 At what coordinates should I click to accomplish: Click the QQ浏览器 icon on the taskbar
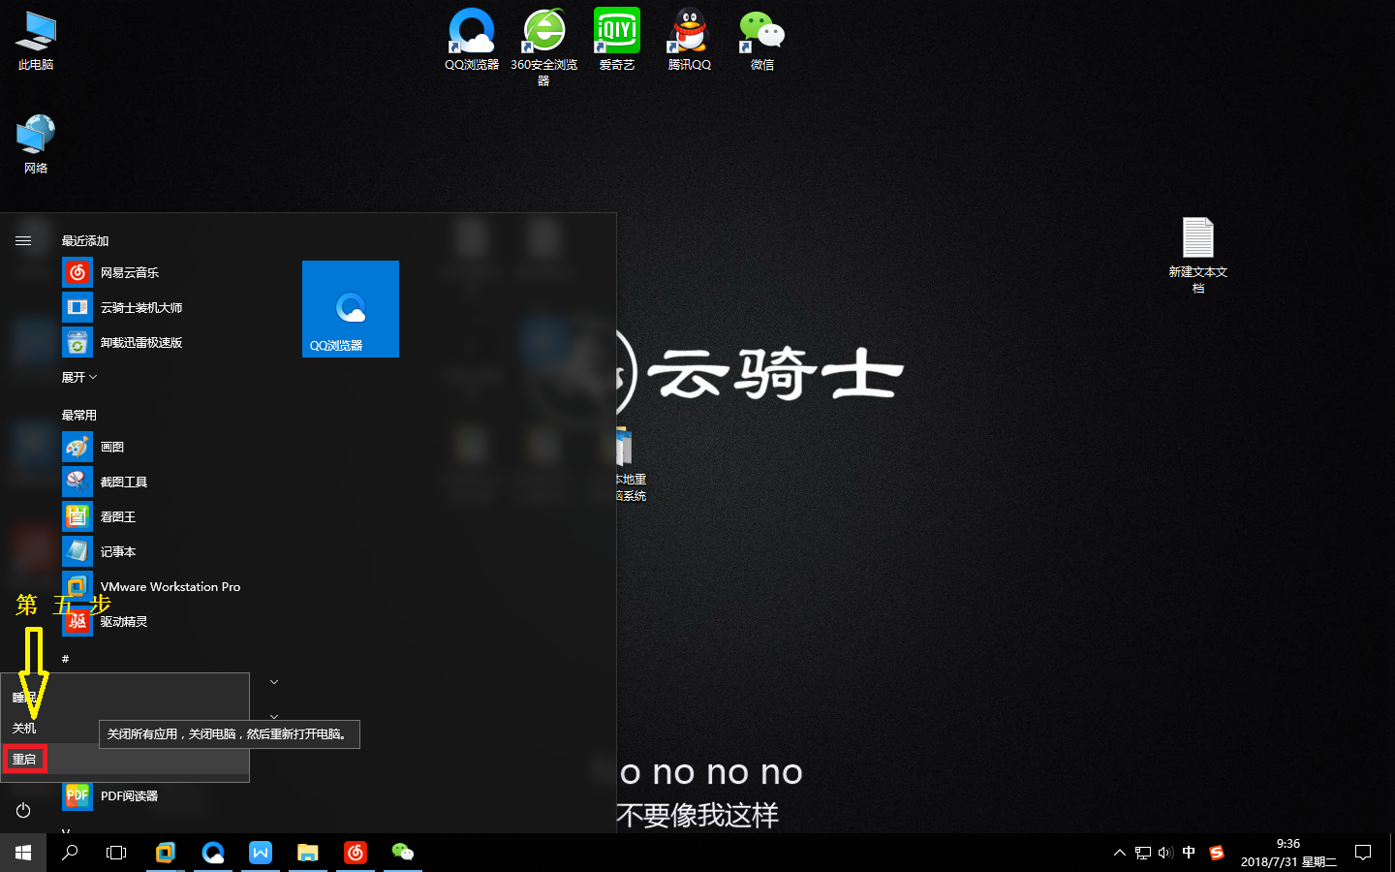[x=213, y=853]
